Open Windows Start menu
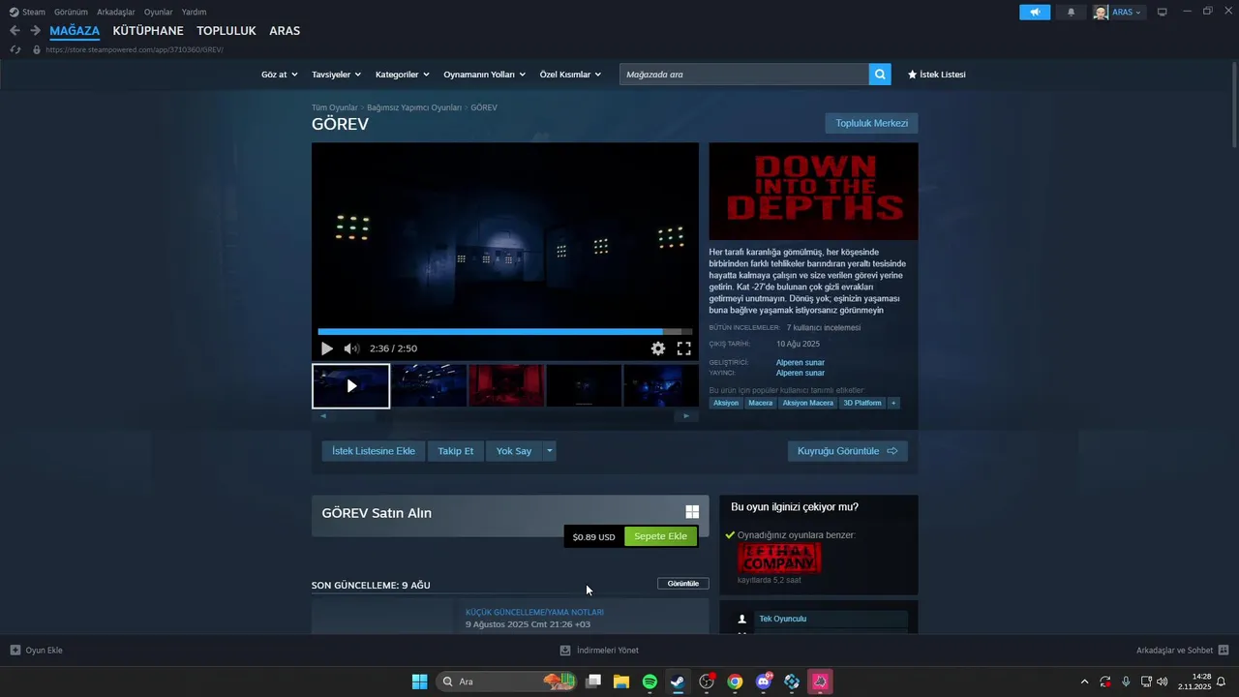 click(419, 682)
